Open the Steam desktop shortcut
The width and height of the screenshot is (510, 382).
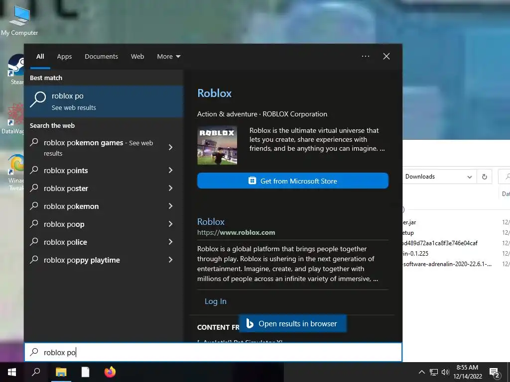[x=15, y=69]
